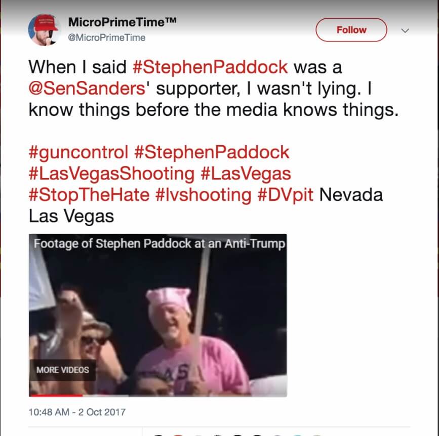The height and width of the screenshot is (436, 439).
Task: Follow the MicroPrimeTime account
Action: click(x=351, y=30)
